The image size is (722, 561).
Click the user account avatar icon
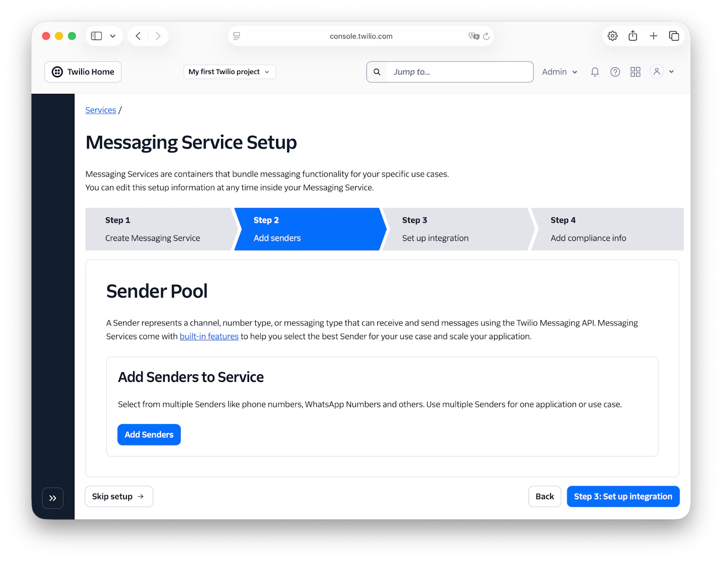(657, 72)
